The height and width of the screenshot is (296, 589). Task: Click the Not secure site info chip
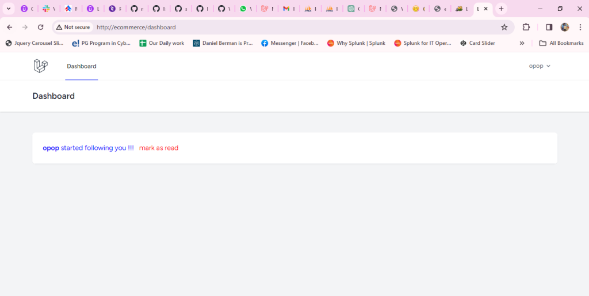[x=73, y=27]
